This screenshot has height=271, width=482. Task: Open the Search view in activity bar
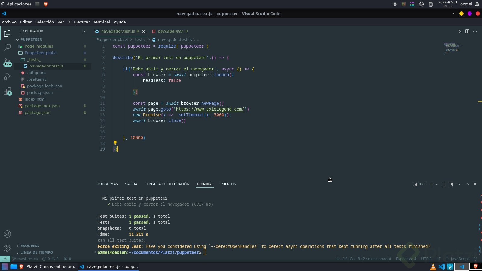click(7, 47)
